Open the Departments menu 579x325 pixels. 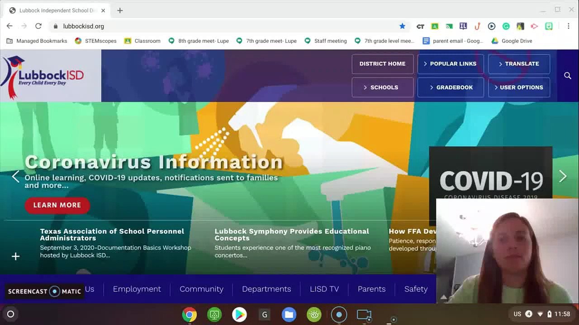coord(266,289)
